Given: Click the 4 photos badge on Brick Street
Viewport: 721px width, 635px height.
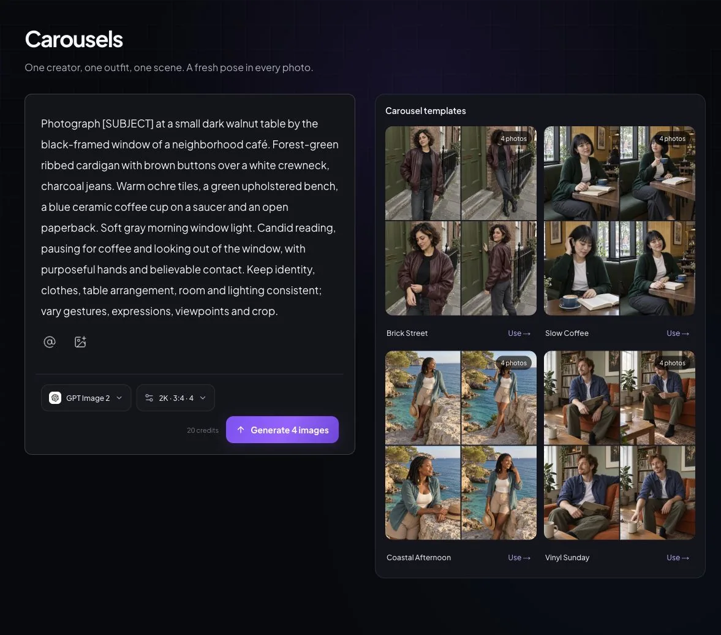Looking at the screenshot, I should pos(513,139).
